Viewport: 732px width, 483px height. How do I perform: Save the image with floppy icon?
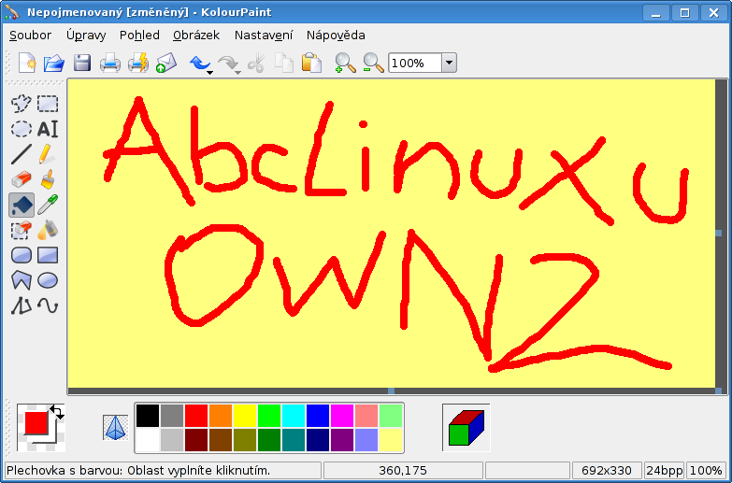[x=82, y=63]
